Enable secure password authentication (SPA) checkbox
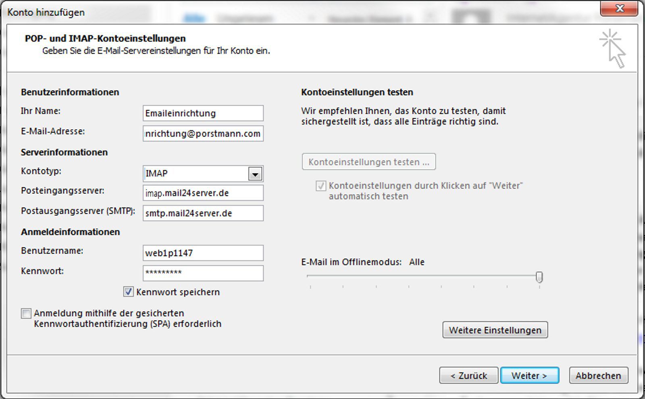The width and height of the screenshot is (645, 399). tap(26, 313)
